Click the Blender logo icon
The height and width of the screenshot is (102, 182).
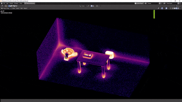(1, 3)
